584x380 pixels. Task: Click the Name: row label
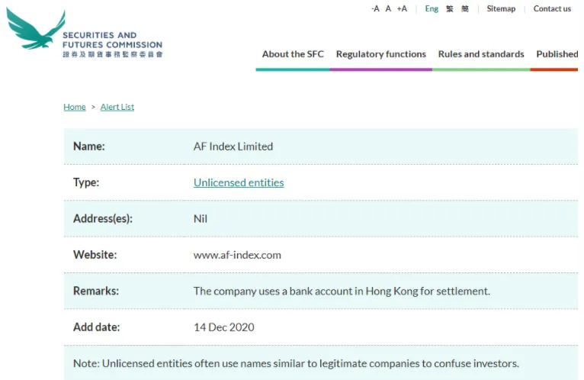pyautogui.click(x=89, y=147)
